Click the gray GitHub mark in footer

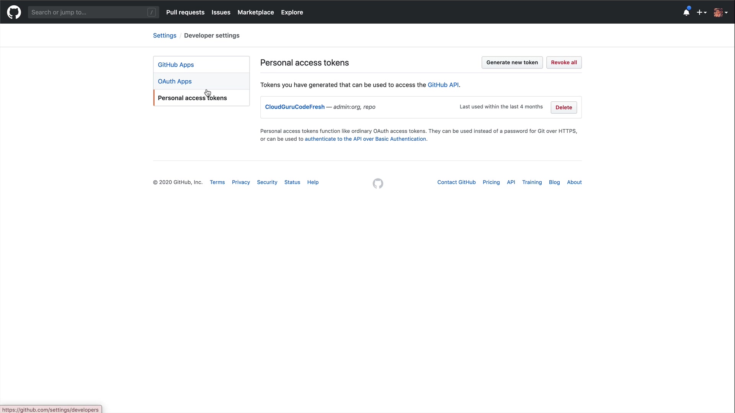point(378,184)
